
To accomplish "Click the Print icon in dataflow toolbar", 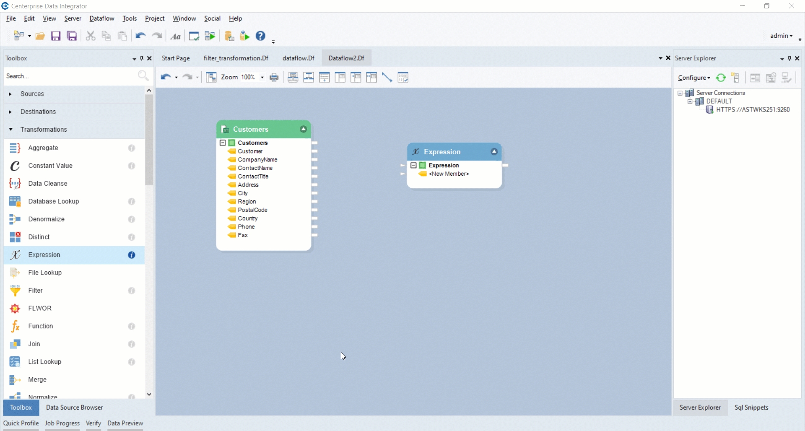I will pos(274,78).
